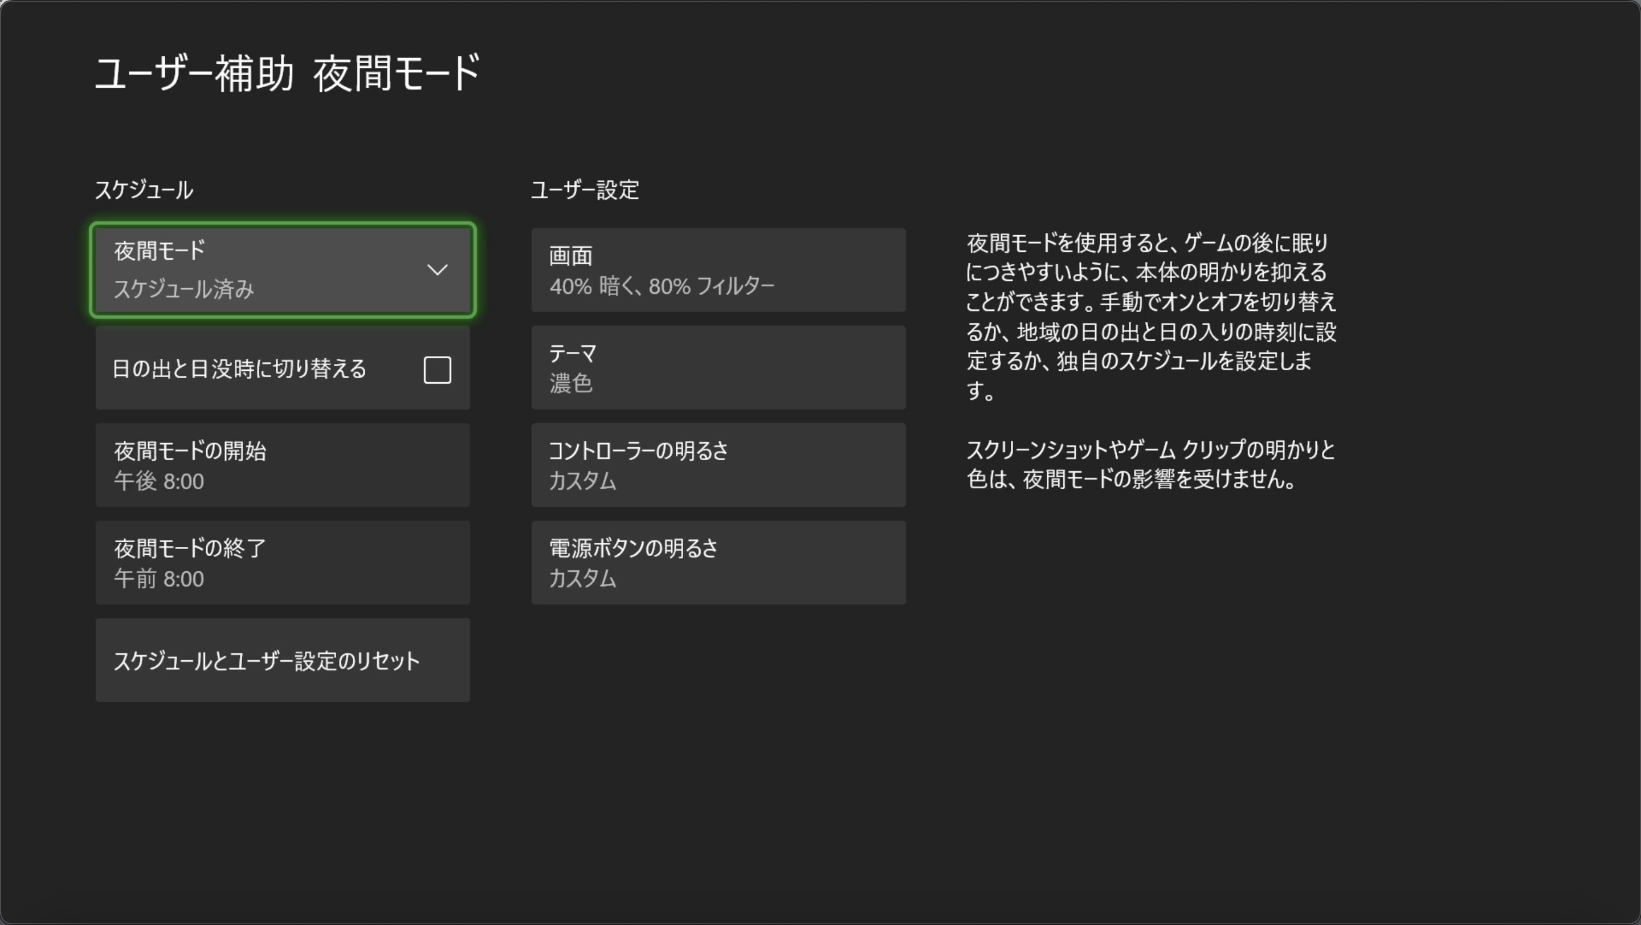
Task: Click the note starting スクリーンショットやゲーム クリップ
Action: [1151, 464]
